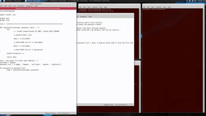Image resolution: width=206 pixels, height=116 pixels.
Task: Click Line/Column indicator in ftp.py status bar
Action: coord(64,113)
